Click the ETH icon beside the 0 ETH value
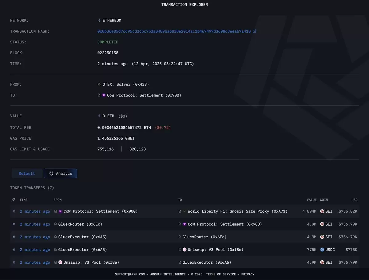This screenshot has height=280, width=369. click(x=99, y=116)
